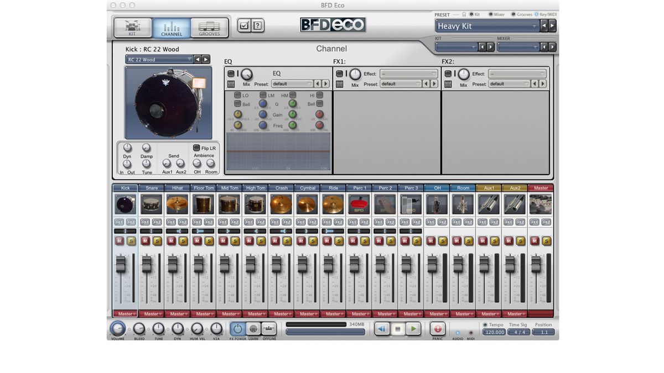Select the Master channel header
The width and height of the screenshot is (664, 373).
pyautogui.click(x=541, y=188)
